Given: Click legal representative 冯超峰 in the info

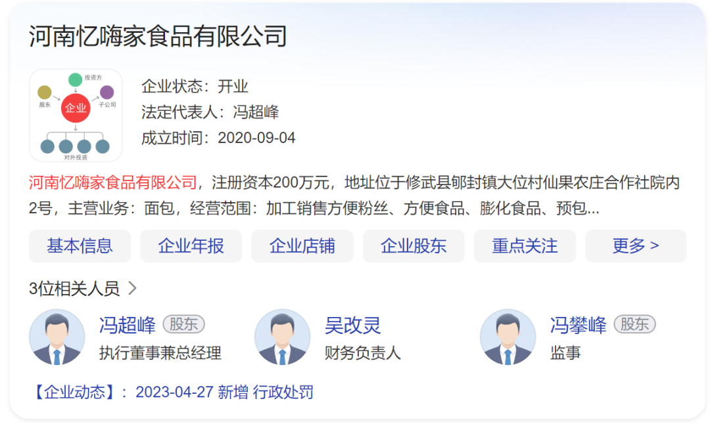Looking at the screenshot, I should pos(256,112).
